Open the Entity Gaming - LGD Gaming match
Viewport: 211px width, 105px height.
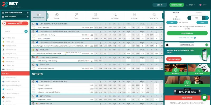[x=47, y=61]
